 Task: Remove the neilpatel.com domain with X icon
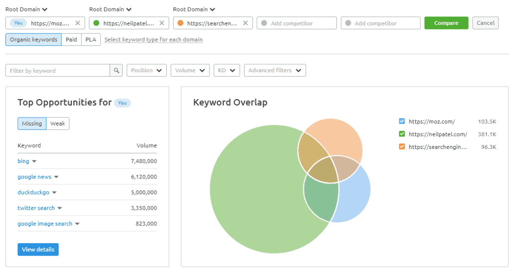pos(162,23)
